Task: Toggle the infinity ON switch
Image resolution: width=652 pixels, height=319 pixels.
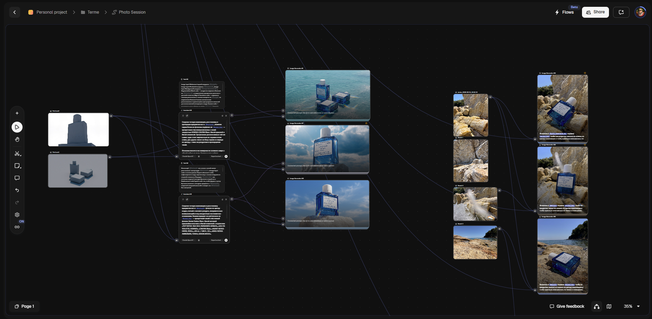Action: [17, 226]
